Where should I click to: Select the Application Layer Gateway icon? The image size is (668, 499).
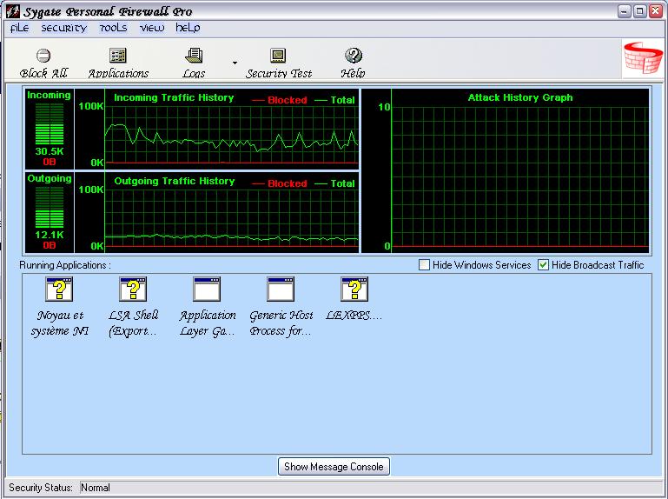(x=207, y=289)
